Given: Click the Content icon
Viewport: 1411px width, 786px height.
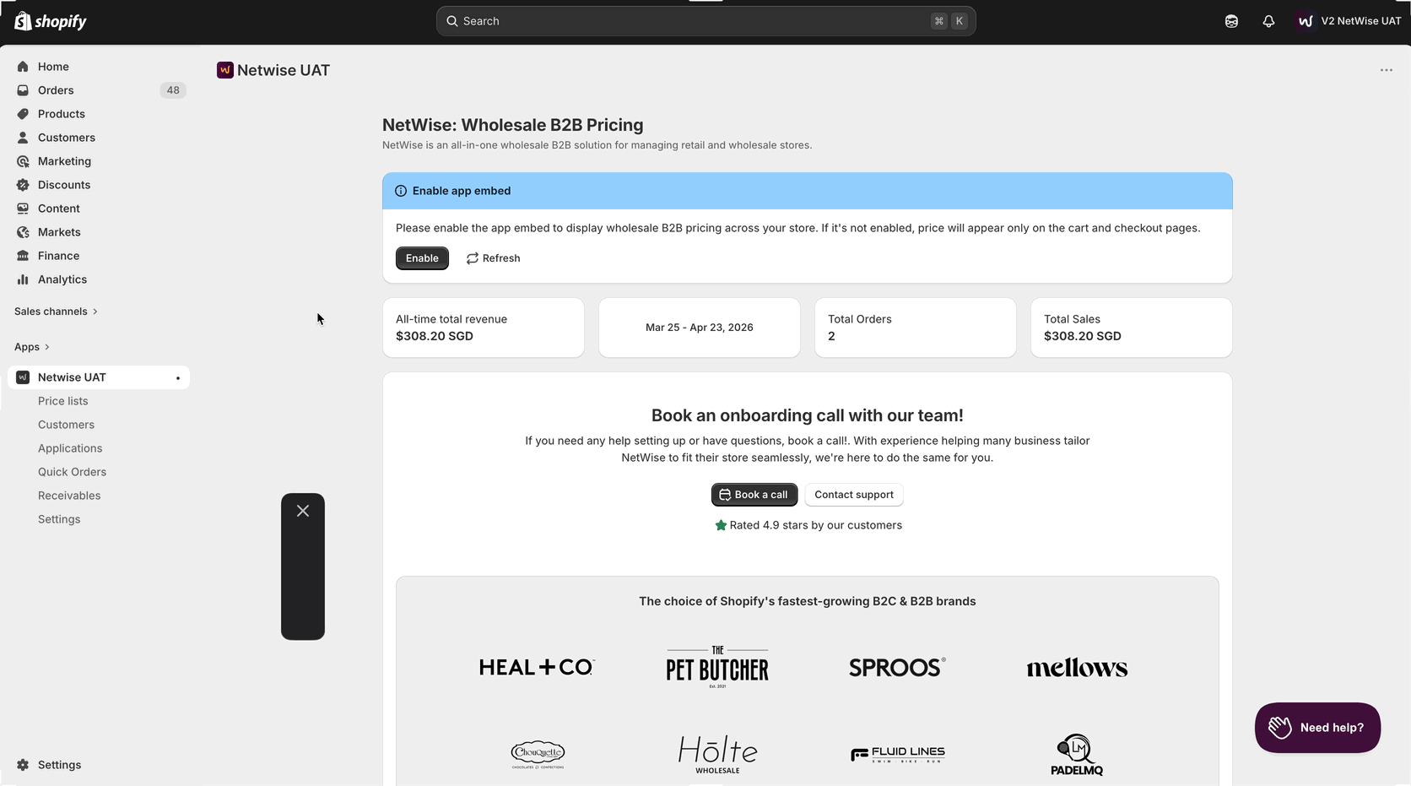Looking at the screenshot, I should point(23,209).
